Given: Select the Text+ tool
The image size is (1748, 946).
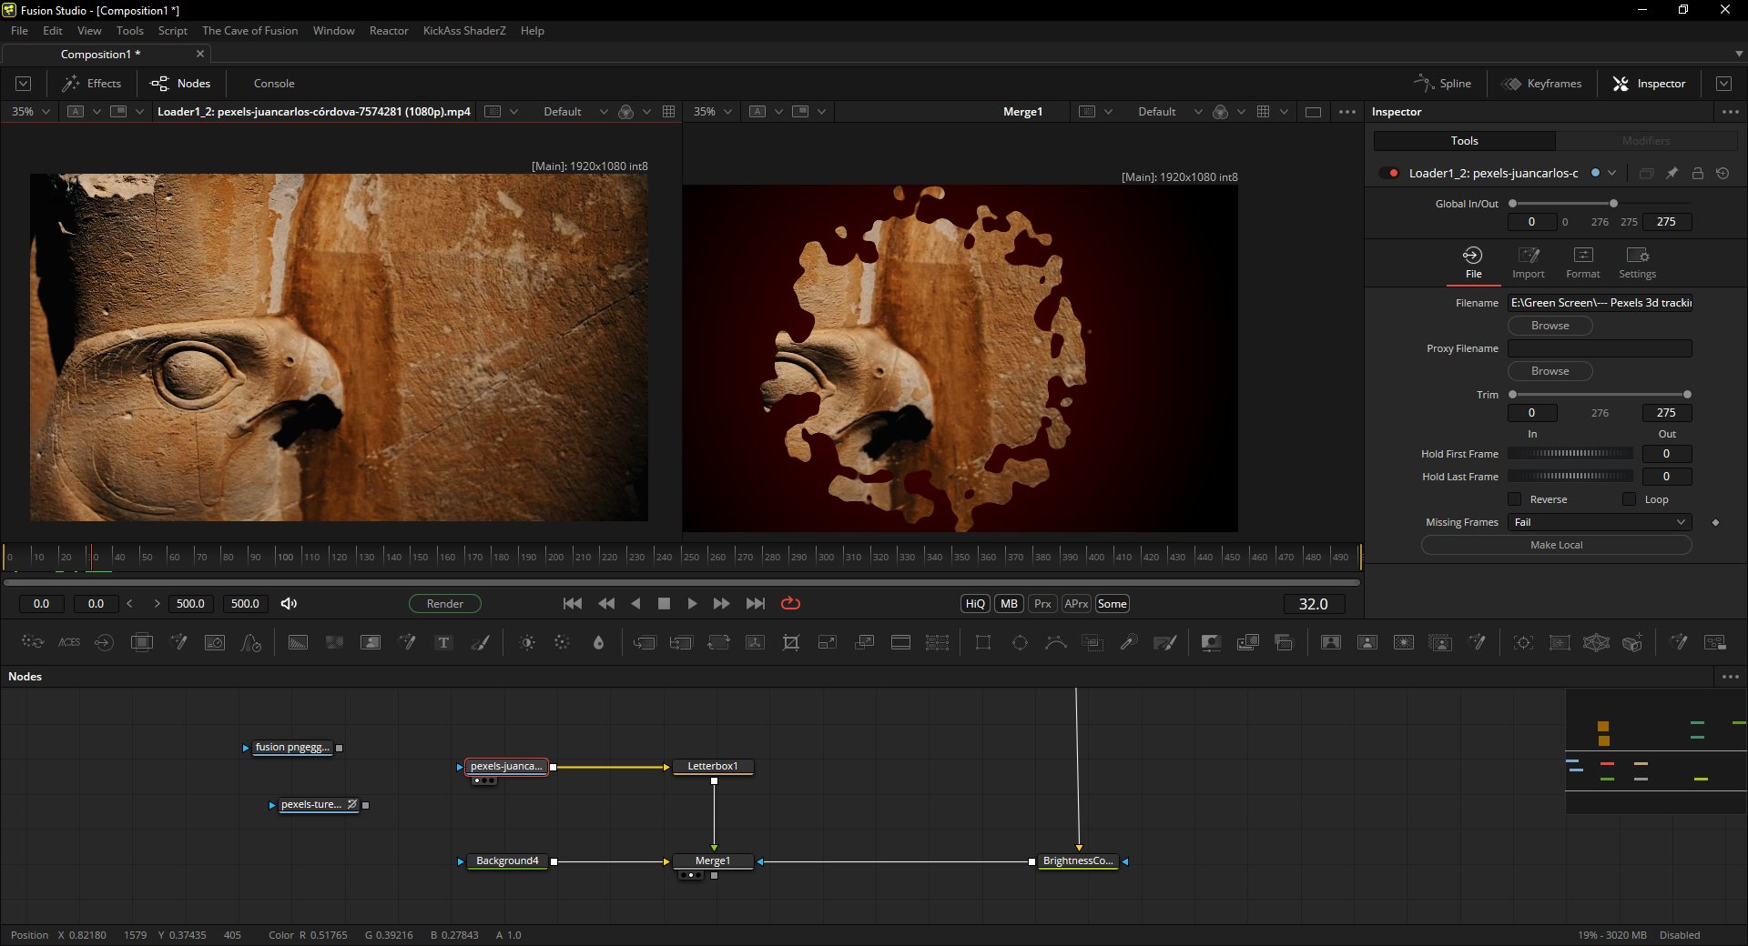Looking at the screenshot, I should pos(443,642).
